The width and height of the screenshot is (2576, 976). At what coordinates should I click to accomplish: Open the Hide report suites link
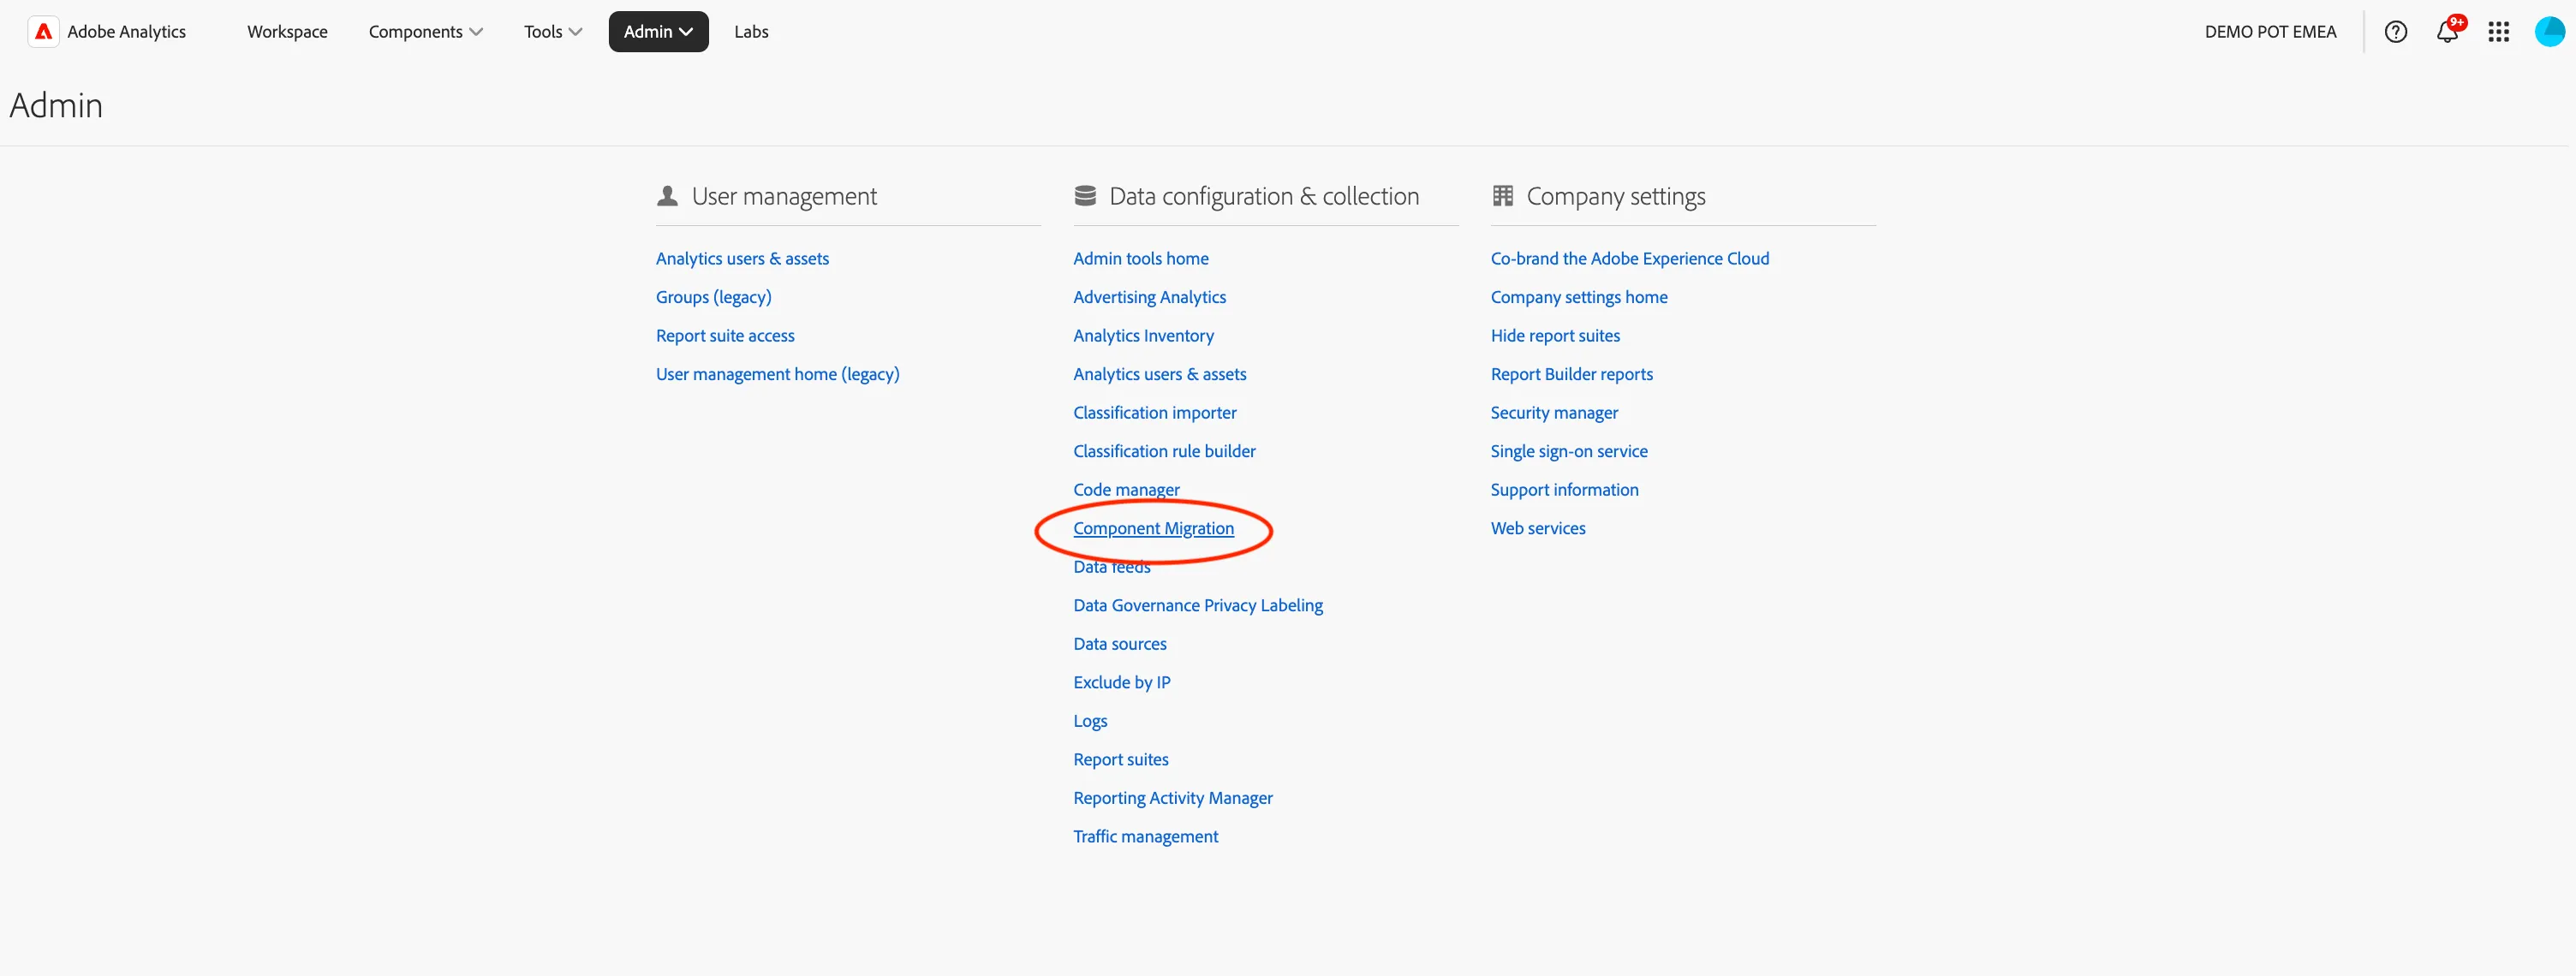click(1555, 336)
